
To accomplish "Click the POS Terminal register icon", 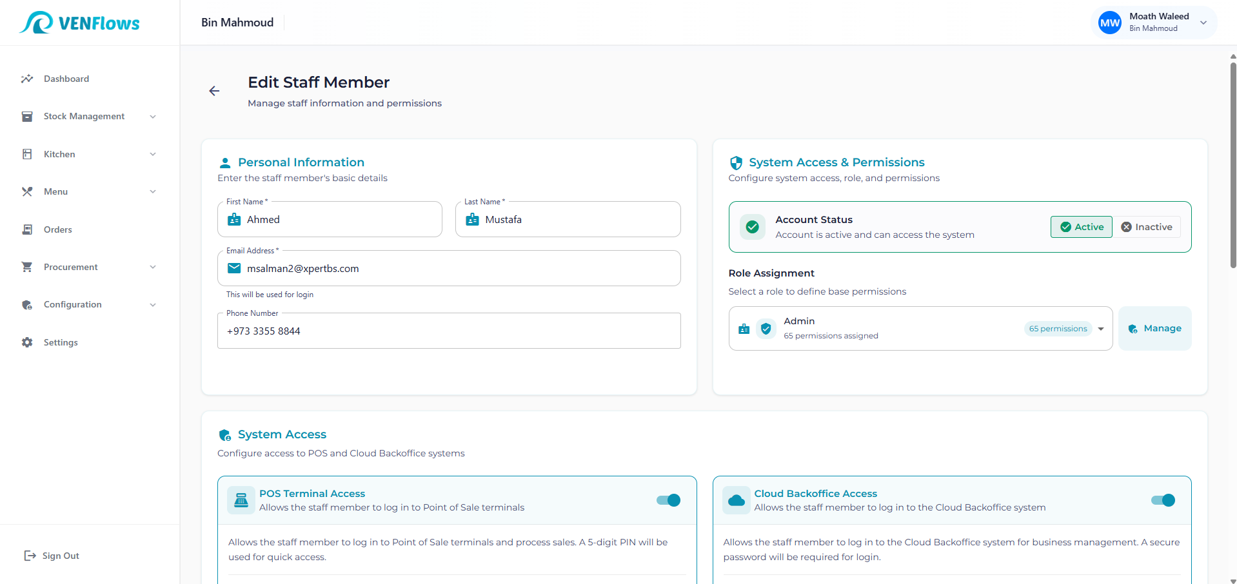I will click(x=241, y=500).
